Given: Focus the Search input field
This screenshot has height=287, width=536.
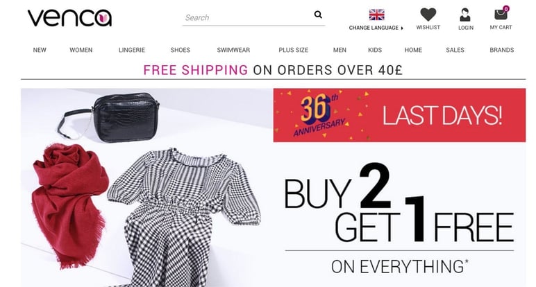Looking at the screenshot, I should pos(247,17).
